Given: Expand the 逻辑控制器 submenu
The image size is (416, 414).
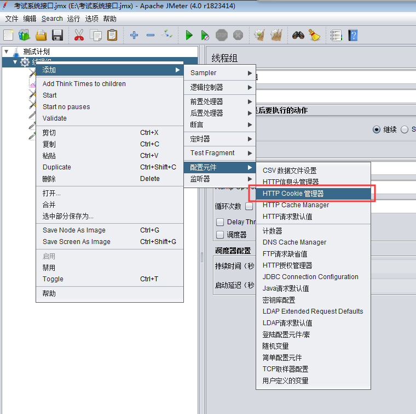Looking at the screenshot, I should 220,87.
